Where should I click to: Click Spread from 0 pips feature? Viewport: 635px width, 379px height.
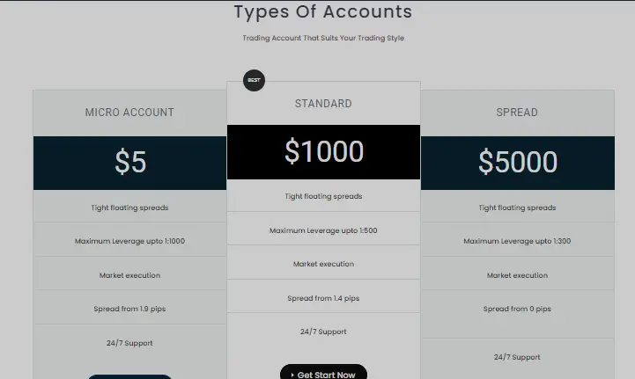517,309
